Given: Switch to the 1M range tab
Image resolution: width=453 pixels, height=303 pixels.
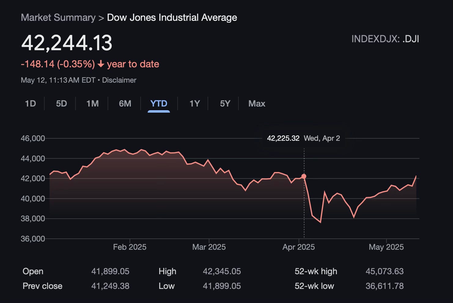Looking at the screenshot, I should pos(92,103).
